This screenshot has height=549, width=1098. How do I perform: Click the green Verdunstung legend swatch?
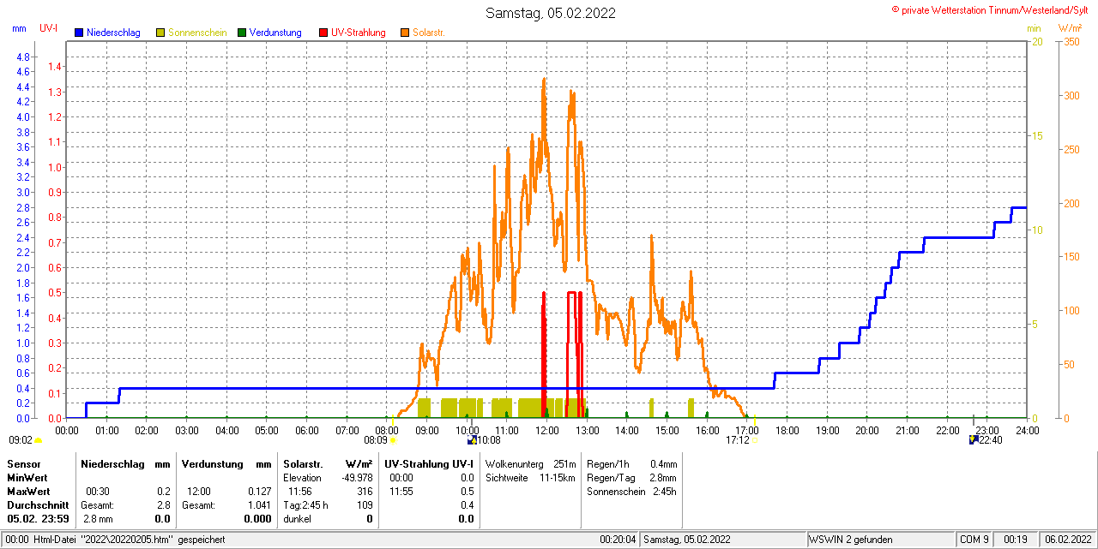(242, 33)
